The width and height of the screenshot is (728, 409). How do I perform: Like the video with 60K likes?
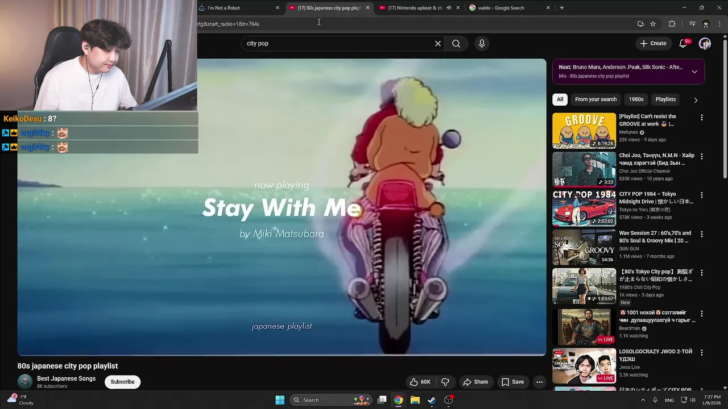(420, 382)
